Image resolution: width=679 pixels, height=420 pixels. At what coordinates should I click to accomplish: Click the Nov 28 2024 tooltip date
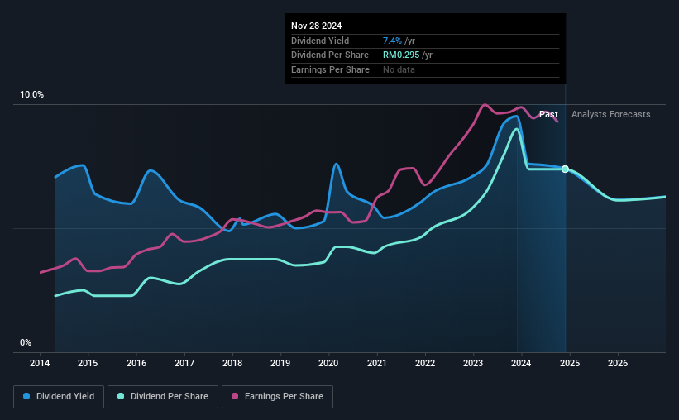(x=316, y=26)
